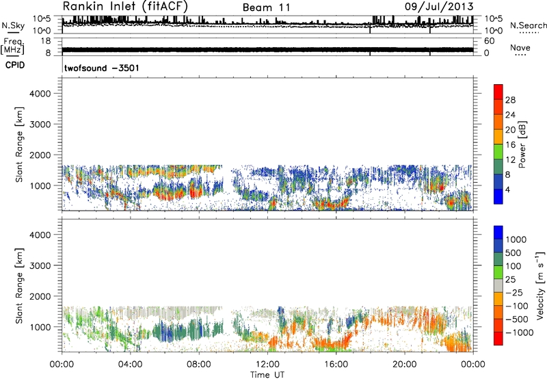Click the "CPID" row label
This screenshot has height=379, width=547.
(x=15, y=65)
